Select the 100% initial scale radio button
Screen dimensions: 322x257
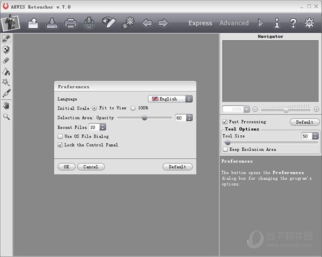(x=133, y=108)
